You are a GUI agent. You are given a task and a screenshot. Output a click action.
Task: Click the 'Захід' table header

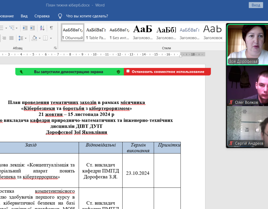(x=31, y=145)
